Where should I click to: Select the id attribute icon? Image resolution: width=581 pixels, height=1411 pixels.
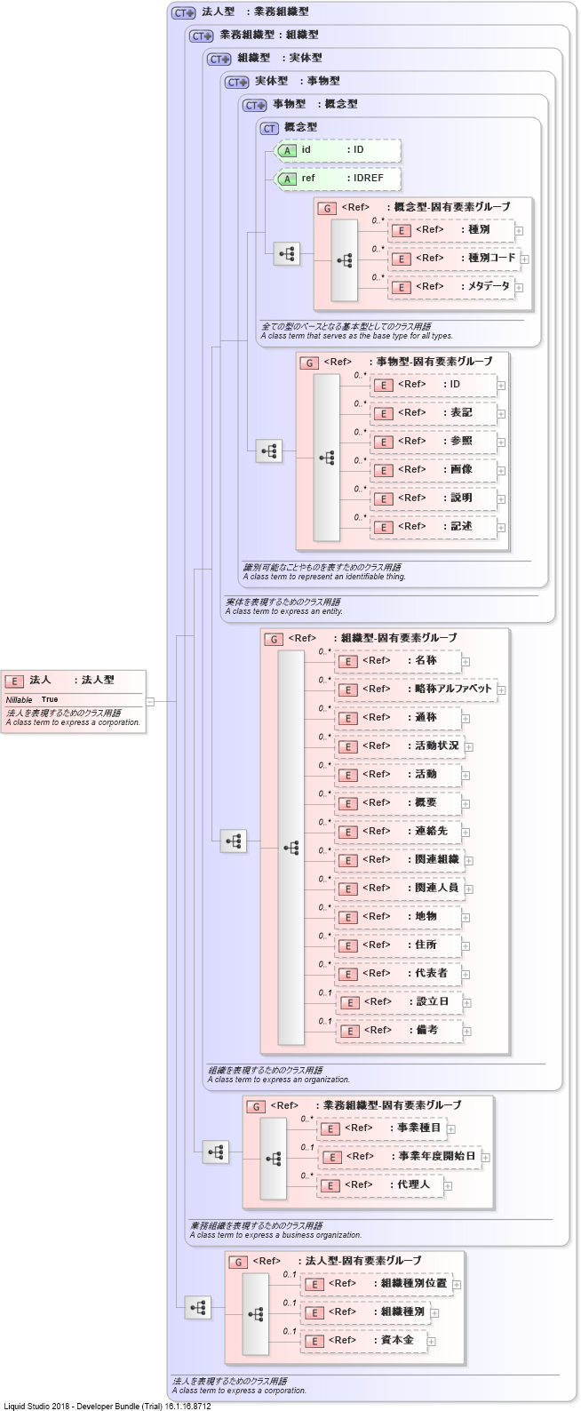(x=287, y=150)
